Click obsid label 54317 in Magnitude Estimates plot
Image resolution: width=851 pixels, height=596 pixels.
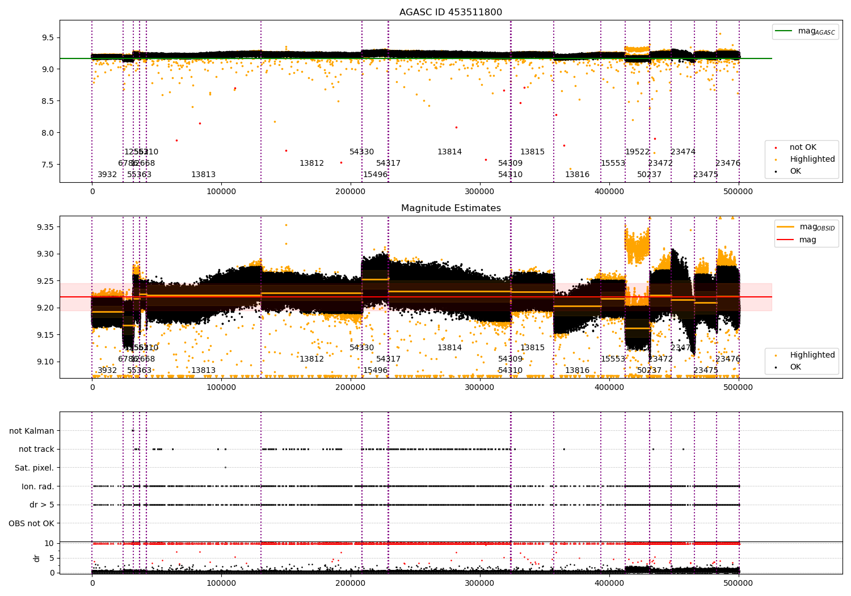click(388, 359)
